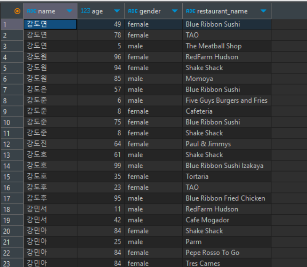Click 'Cafeteria' restaurant cell
The height and width of the screenshot is (267, 307).
(x=227, y=111)
